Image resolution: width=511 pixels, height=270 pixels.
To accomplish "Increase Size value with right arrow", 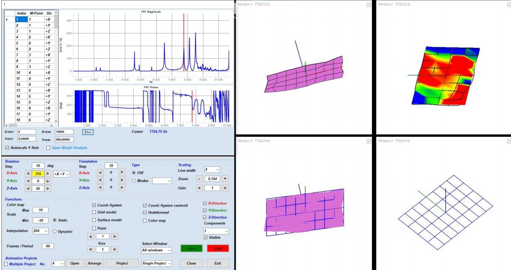I will pyautogui.click(x=114, y=249).
